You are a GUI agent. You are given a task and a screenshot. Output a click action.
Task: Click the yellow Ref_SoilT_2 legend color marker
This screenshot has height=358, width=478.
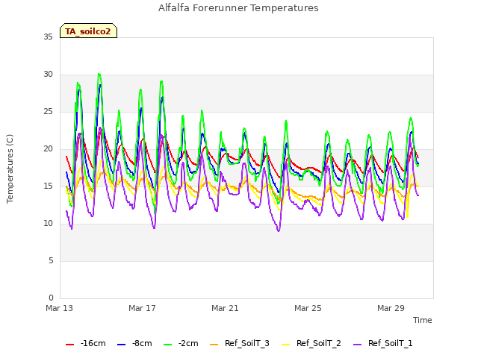(285, 345)
